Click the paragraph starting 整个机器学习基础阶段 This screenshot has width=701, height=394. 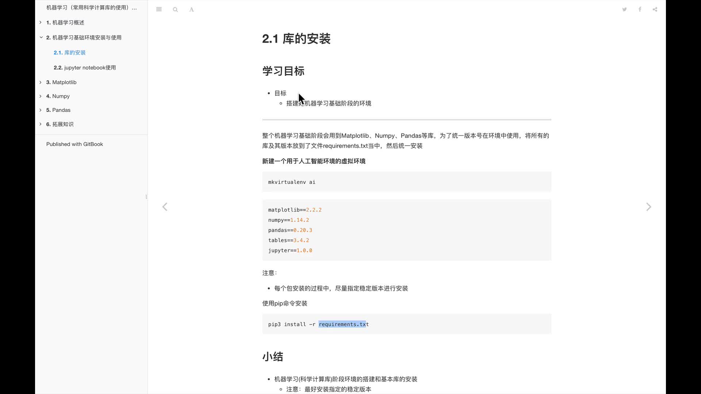406,141
